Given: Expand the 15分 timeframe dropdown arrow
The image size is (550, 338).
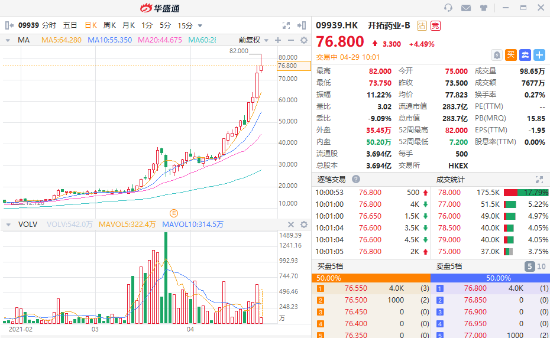Looking at the screenshot, I should pos(200,25).
